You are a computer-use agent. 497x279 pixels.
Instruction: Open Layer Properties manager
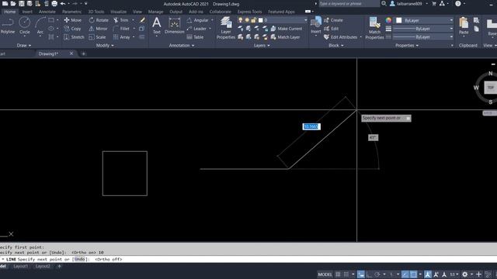coord(226,28)
